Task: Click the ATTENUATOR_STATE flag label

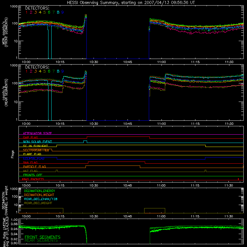Action: [x=37, y=133]
